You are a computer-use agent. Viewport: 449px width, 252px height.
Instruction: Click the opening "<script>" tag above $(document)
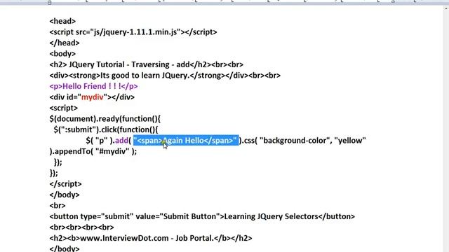point(64,108)
